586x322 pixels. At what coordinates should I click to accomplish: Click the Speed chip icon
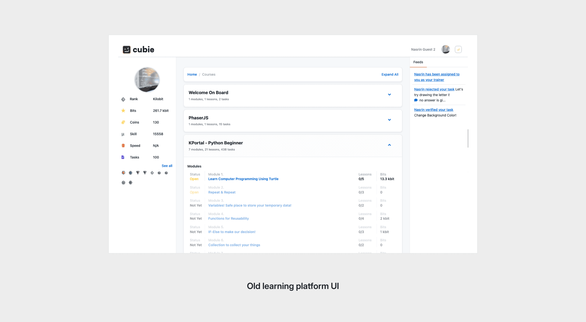(123, 146)
